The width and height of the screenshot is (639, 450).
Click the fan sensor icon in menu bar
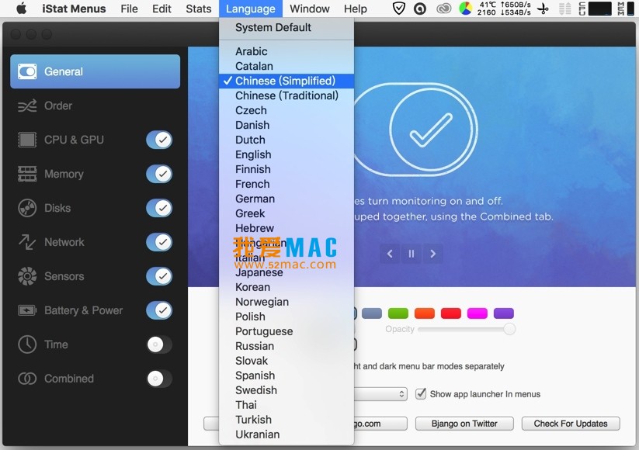coord(543,9)
